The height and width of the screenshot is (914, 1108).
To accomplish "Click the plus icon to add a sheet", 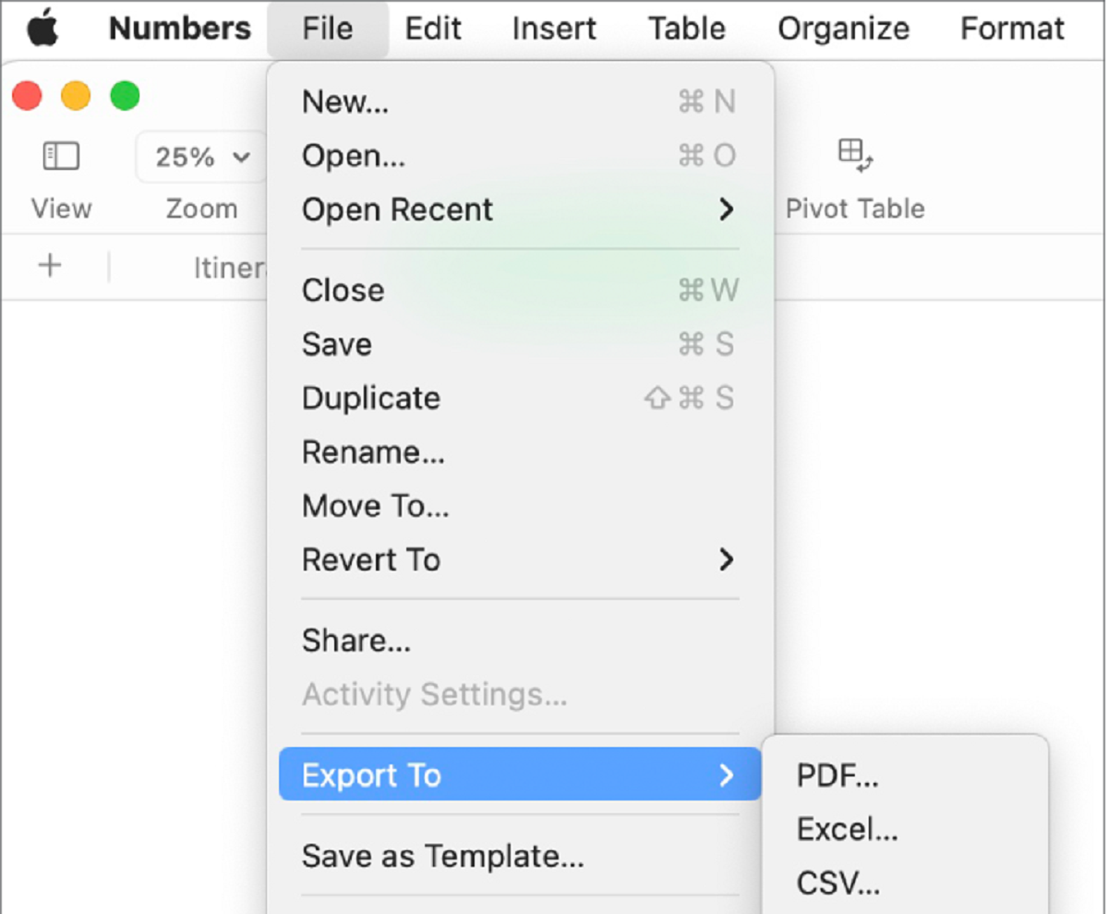I will click(48, 267).
